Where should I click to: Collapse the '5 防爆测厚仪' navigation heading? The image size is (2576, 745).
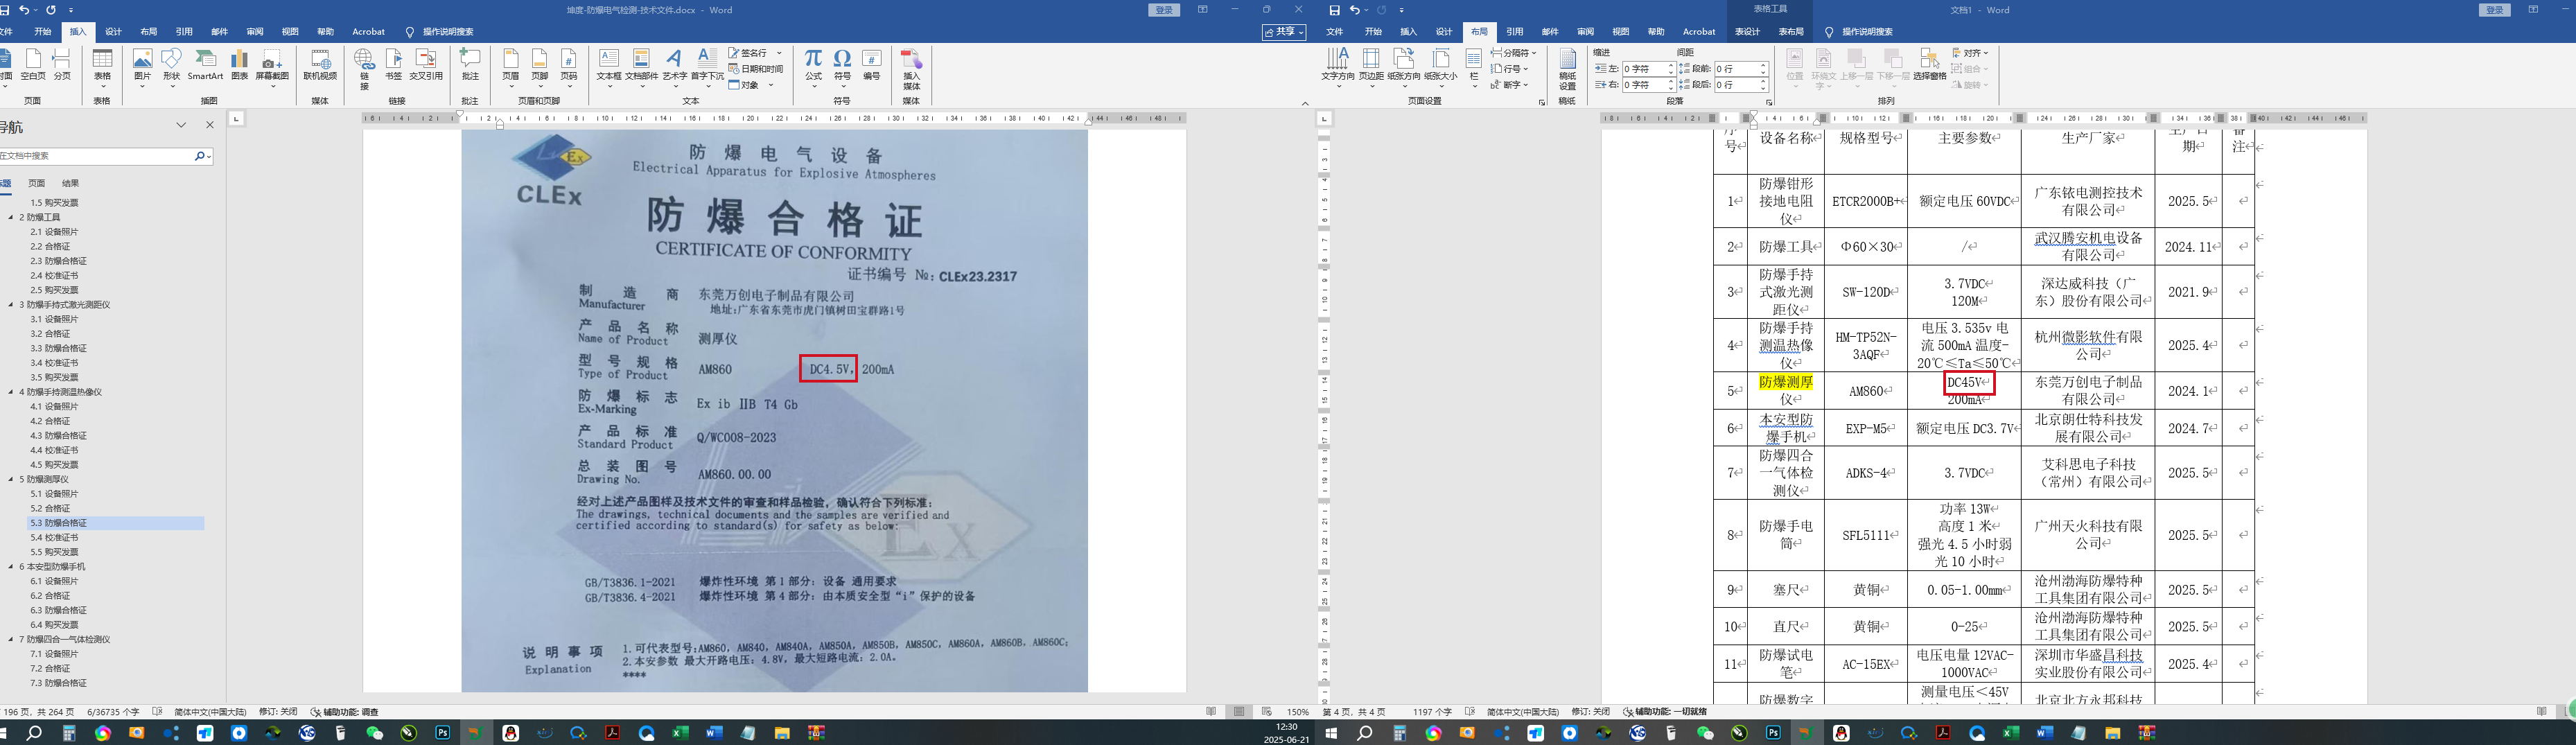11,479
